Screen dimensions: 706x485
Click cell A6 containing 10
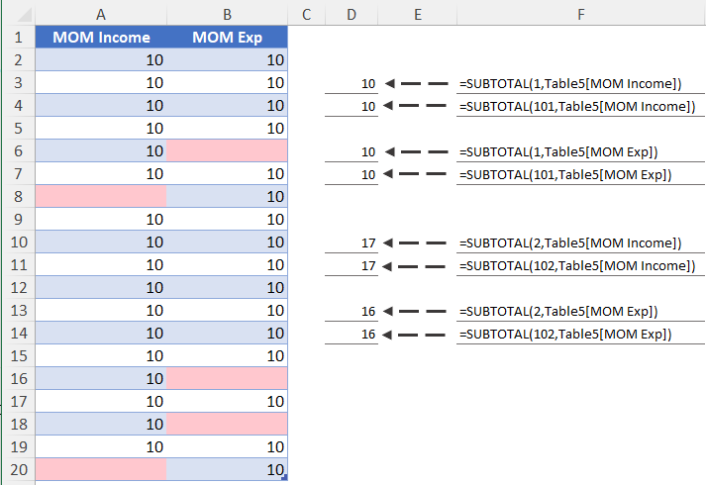[x=101, y=150]
